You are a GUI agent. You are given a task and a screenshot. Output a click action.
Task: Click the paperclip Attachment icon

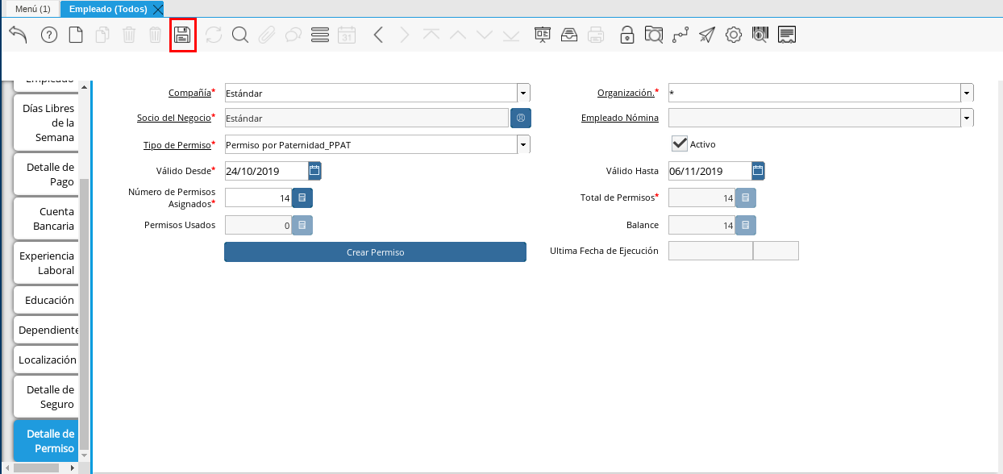click(267, 35)
